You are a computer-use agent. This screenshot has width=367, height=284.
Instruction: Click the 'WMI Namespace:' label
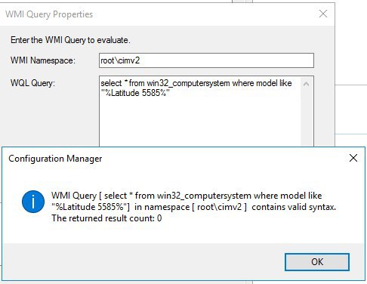pos(43,60)
